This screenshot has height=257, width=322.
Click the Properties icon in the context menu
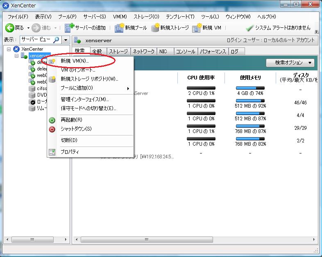point(52,152)
